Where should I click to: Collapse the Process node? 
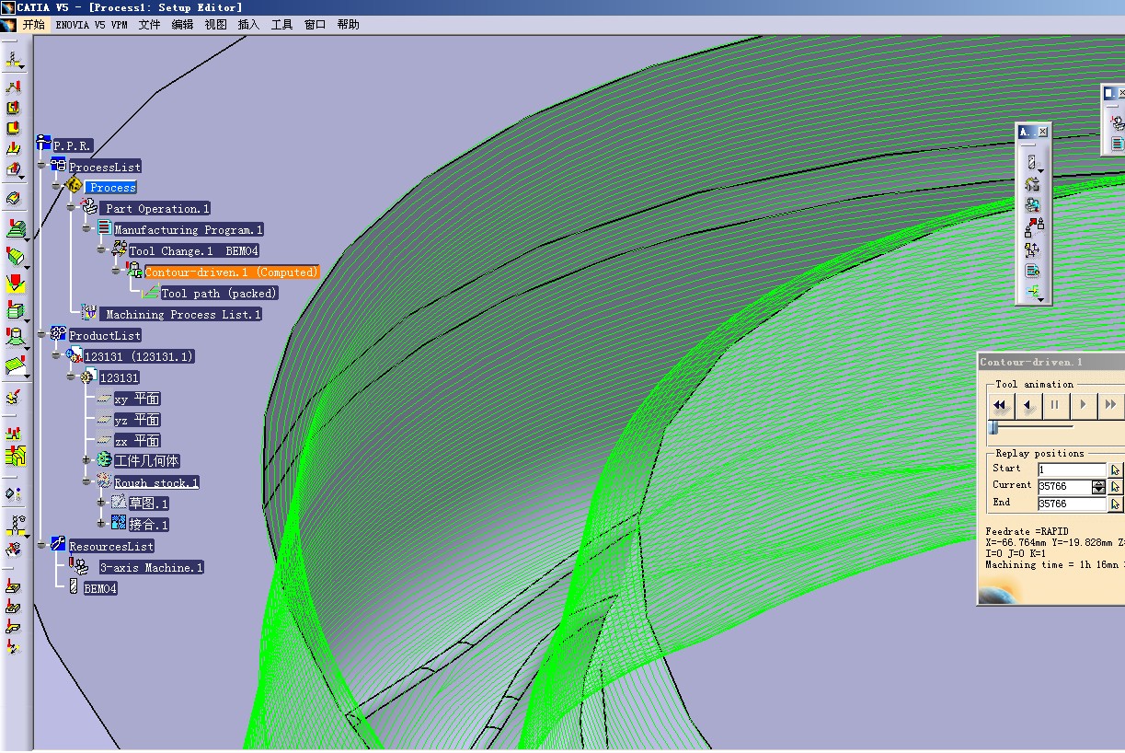click(57, 188)
